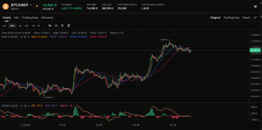This screenshot has height=130, width=262.
Task: Click the 24h Low value 68,350.0
Action: pyautogui.click(x=108, y=8)
